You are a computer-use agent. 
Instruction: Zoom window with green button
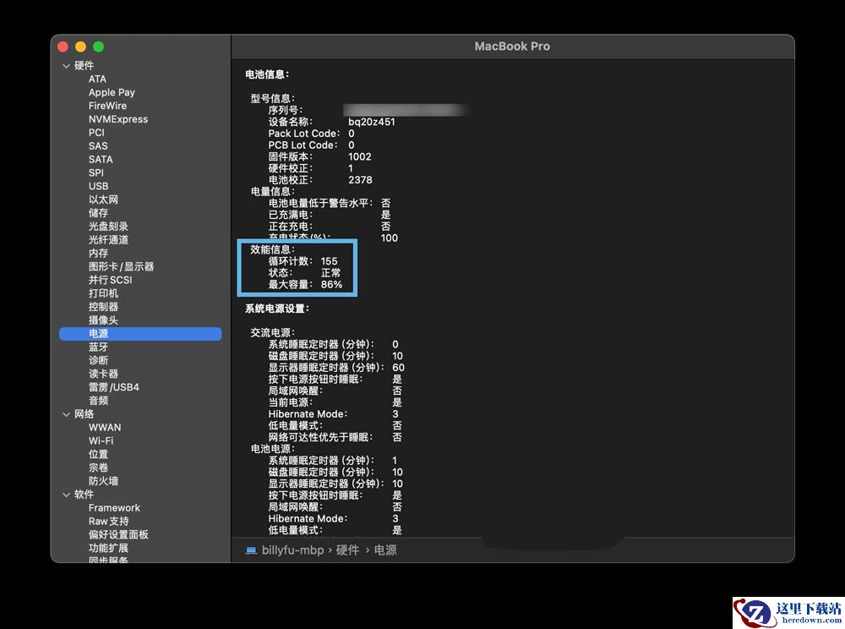click(98, 46)
